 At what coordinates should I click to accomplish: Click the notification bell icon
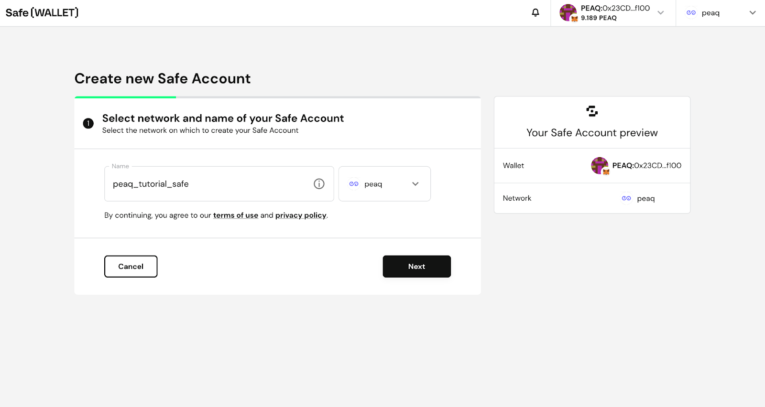tap(535, 13)
